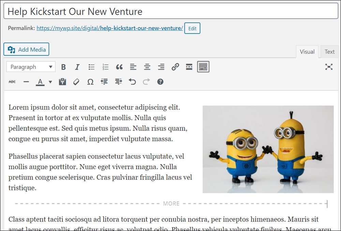Toggle italic formatting

(x=77, y=67)
